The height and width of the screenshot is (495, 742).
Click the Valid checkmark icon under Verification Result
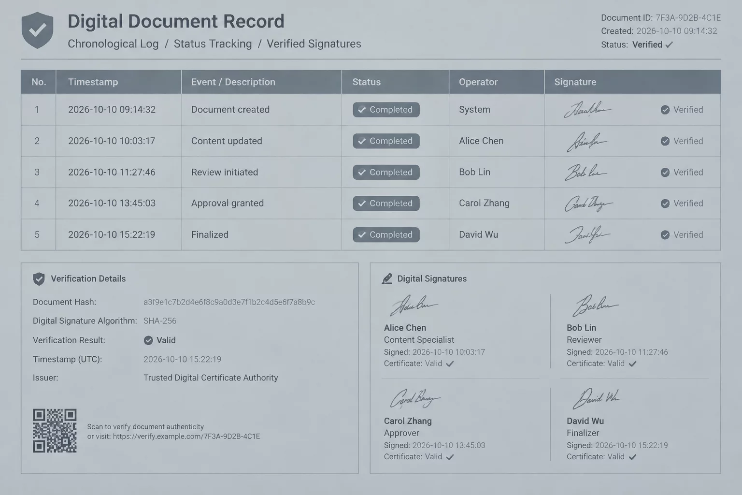coord(148,340)
